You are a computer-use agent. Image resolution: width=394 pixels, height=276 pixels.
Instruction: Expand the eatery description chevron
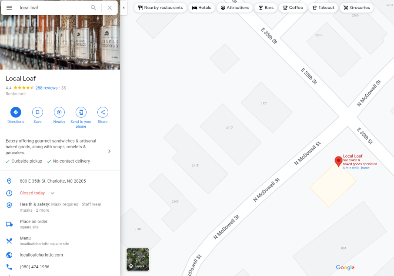(109, 151)
